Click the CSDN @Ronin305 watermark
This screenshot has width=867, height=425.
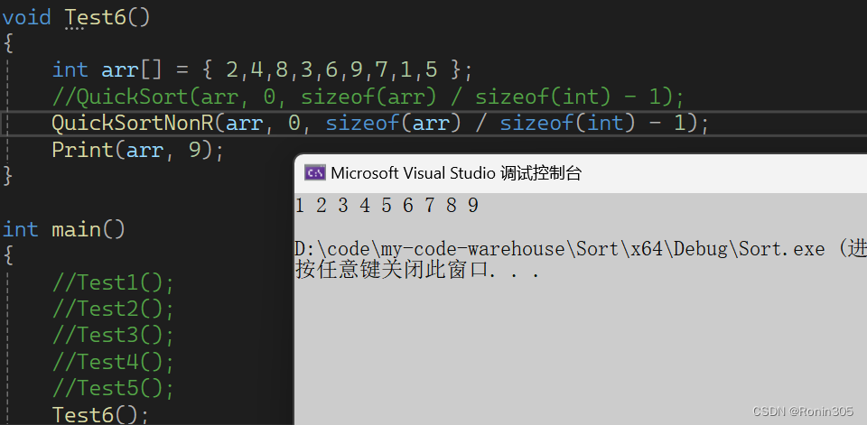802,411
